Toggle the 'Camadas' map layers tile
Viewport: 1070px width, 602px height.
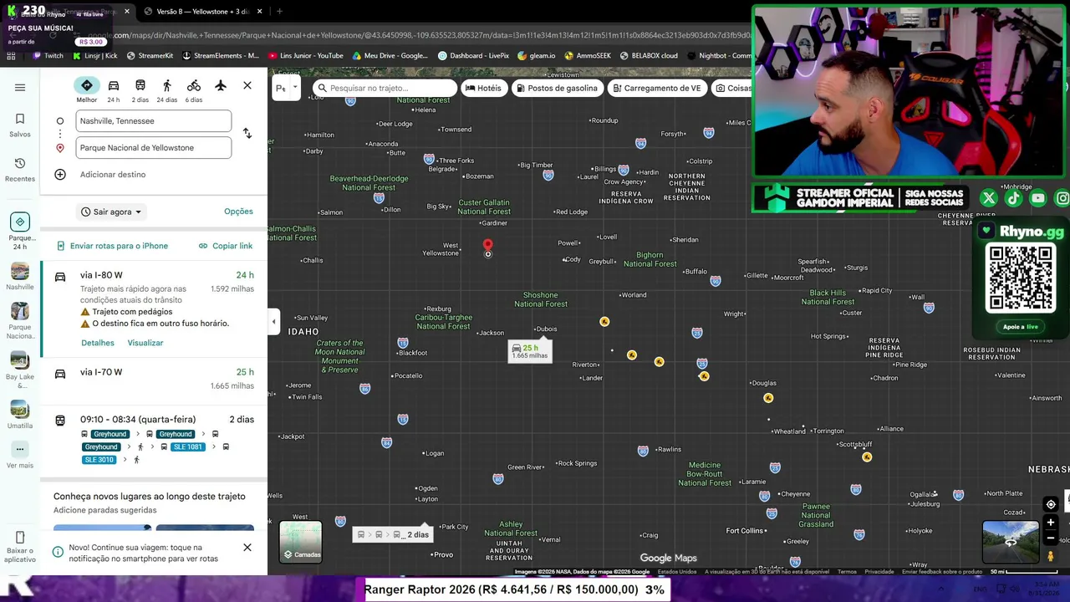(x=301, y=542)
